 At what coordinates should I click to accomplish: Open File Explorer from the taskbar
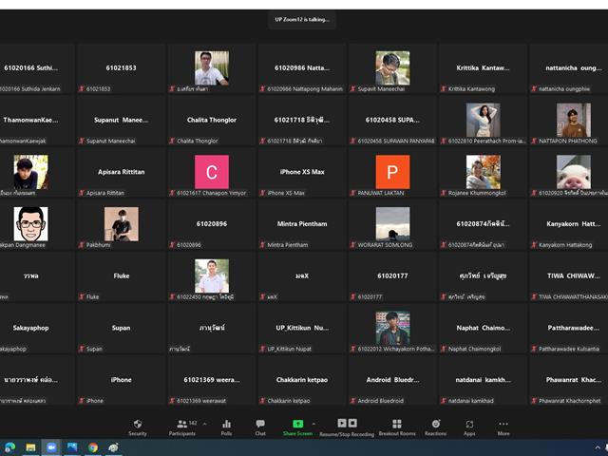30,447
